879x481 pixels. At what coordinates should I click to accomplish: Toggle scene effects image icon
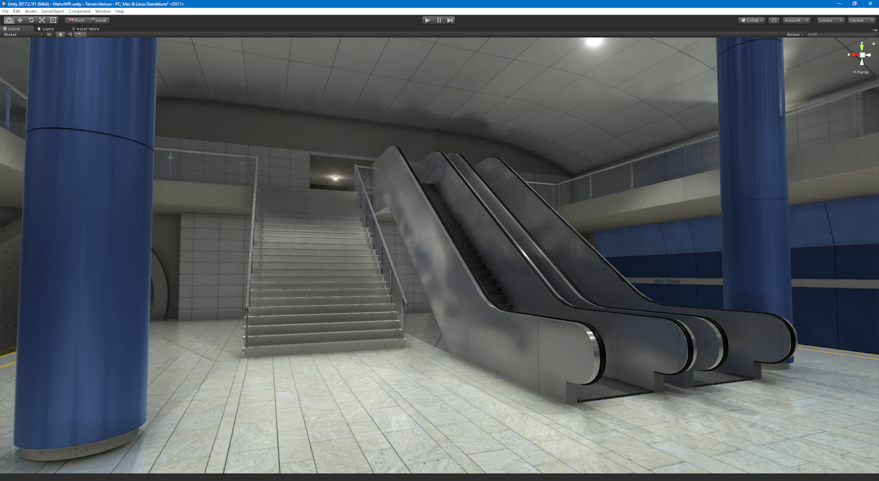(78, 35)
